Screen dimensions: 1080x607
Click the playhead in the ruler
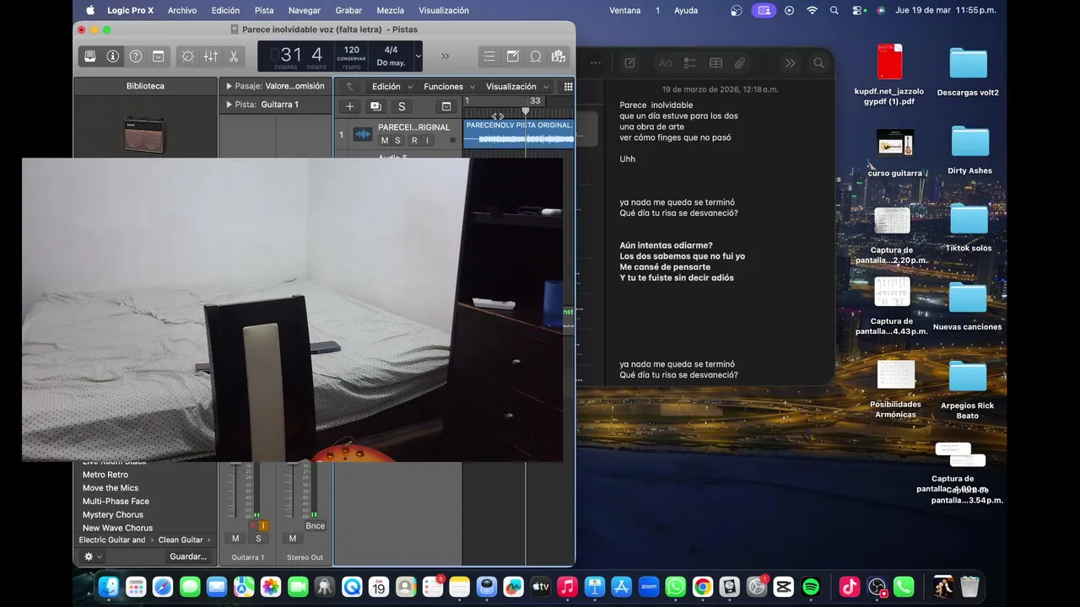pyautogui.click(x=525, y=110)
